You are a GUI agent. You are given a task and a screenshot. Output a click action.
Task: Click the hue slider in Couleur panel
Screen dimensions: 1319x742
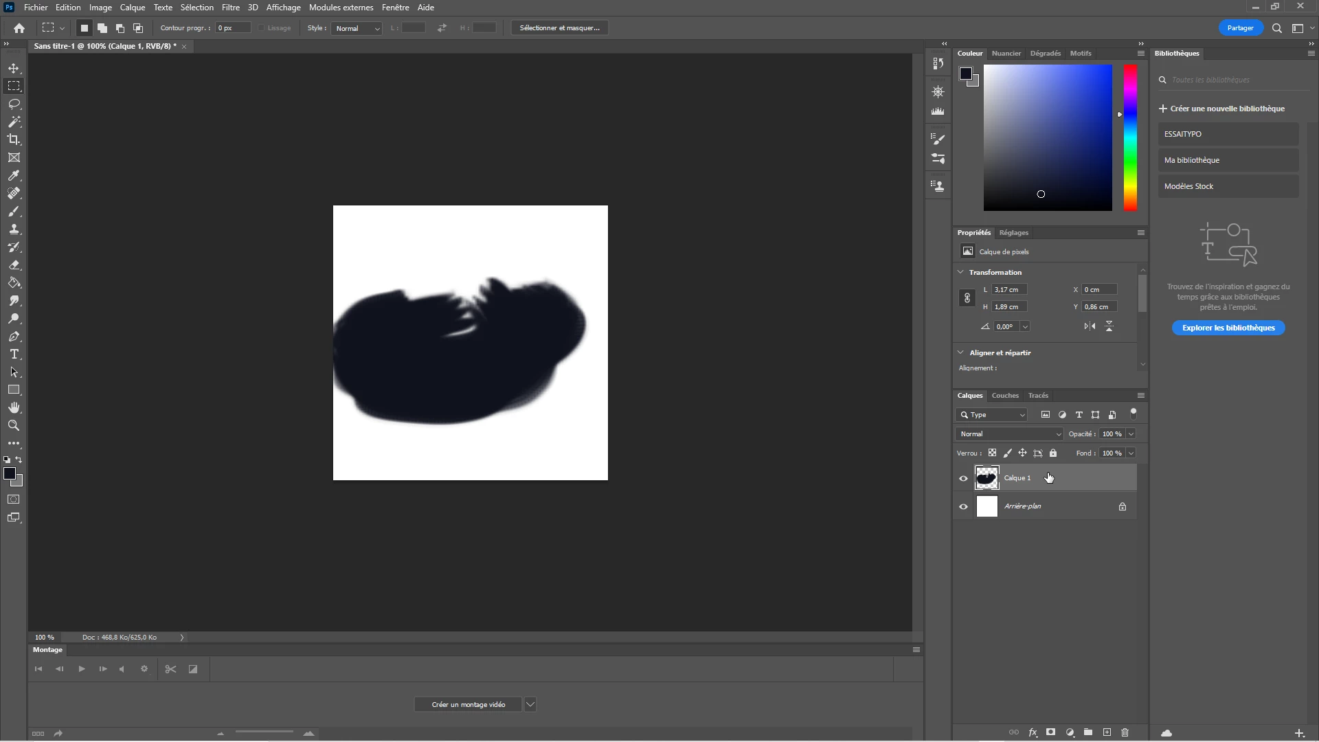pos(1130,137)
